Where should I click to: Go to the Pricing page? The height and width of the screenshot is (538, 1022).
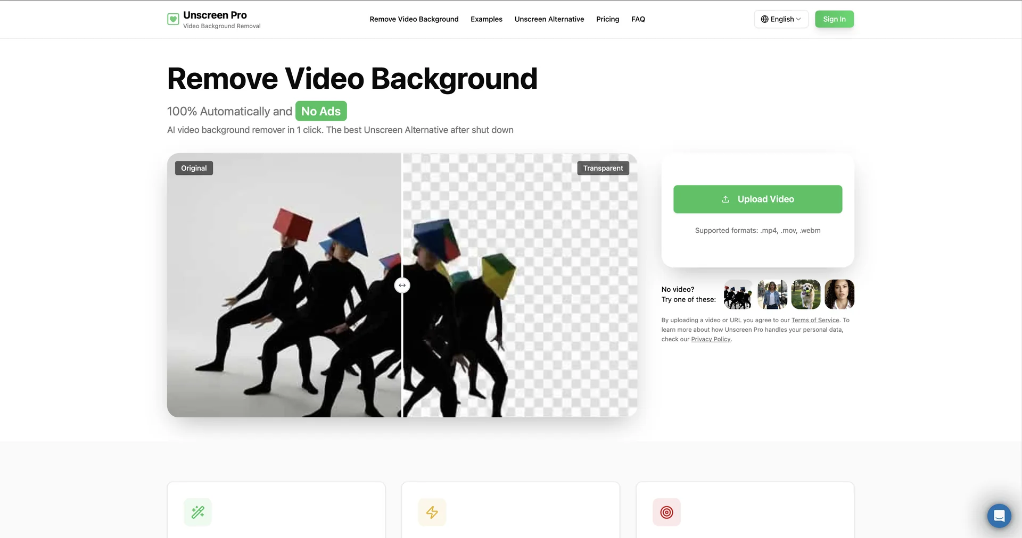click(607, 19)
